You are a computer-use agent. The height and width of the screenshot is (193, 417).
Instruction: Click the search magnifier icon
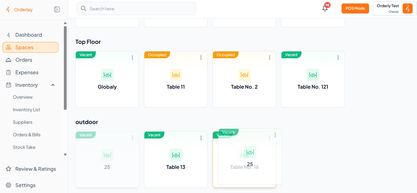(84, 8)
